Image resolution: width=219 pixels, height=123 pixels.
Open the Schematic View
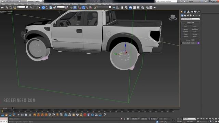tap(138, 8)
